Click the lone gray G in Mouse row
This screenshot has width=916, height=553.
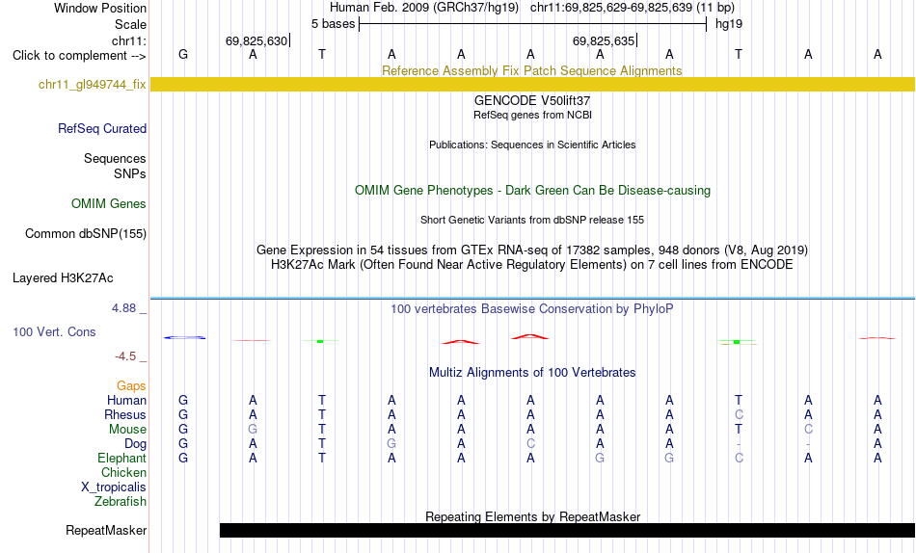pyautogui.click(x=253, y=430)
